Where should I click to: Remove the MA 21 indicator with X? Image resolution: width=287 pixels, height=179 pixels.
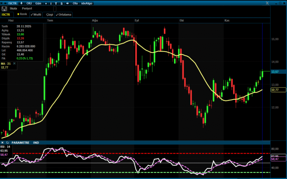click(x=14, y=64)
